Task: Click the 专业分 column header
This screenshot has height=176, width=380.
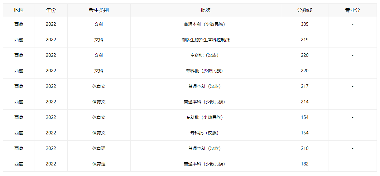Action: pyautogui.click(x=353, y=10)
